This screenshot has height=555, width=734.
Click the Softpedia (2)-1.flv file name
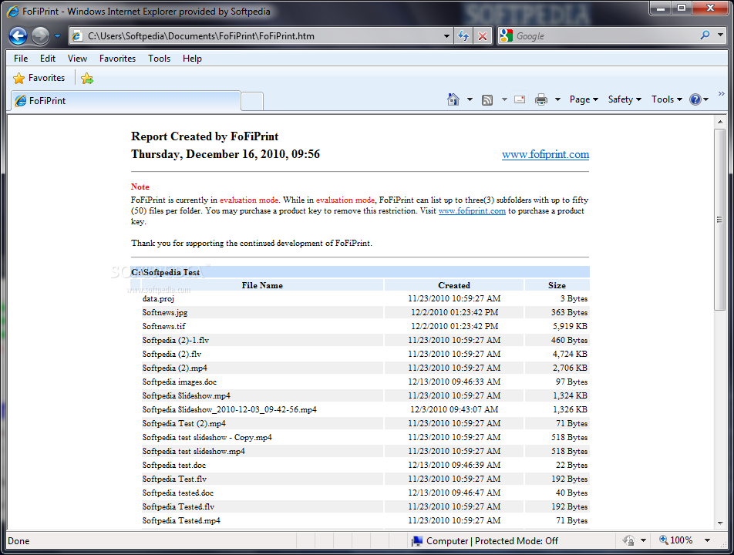click(176, 340)
